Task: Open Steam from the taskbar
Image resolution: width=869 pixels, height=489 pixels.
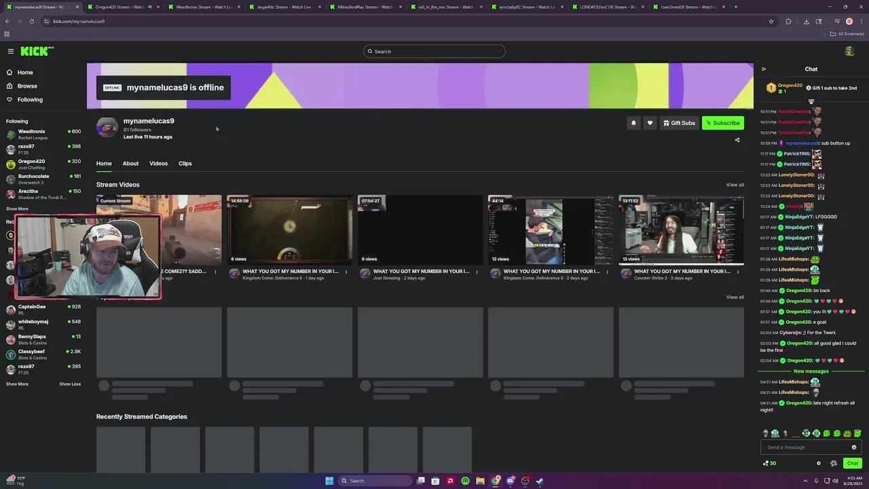Action: (x=540, y=481)
